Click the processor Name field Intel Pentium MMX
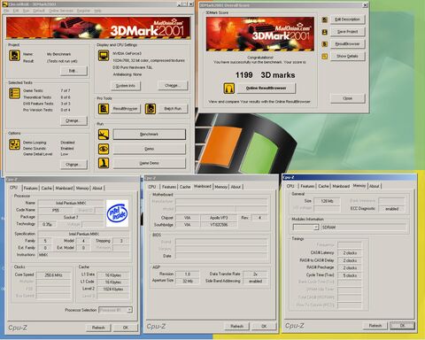This screenshot has height=340, width=425. click(x=71, y=203)
